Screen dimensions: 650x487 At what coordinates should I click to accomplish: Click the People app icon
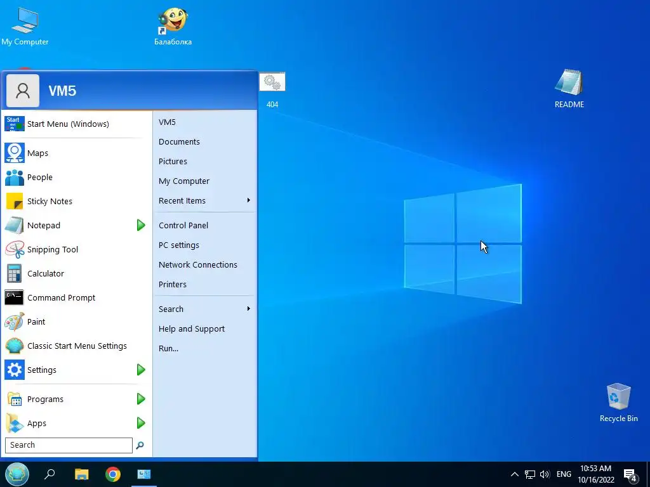[x=15, y=178]
